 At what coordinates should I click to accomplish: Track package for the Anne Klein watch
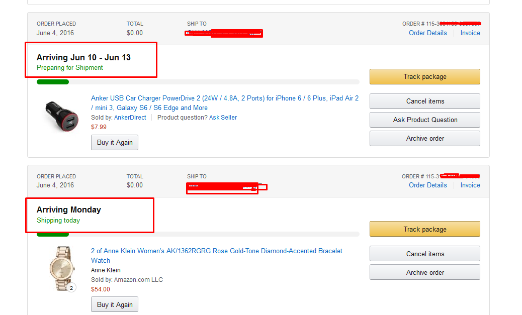(x=424, y=230)
